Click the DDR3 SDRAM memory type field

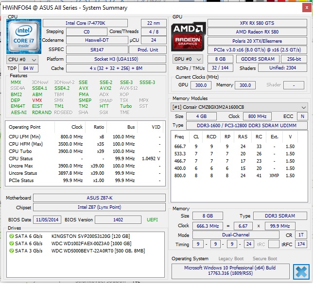280,216
